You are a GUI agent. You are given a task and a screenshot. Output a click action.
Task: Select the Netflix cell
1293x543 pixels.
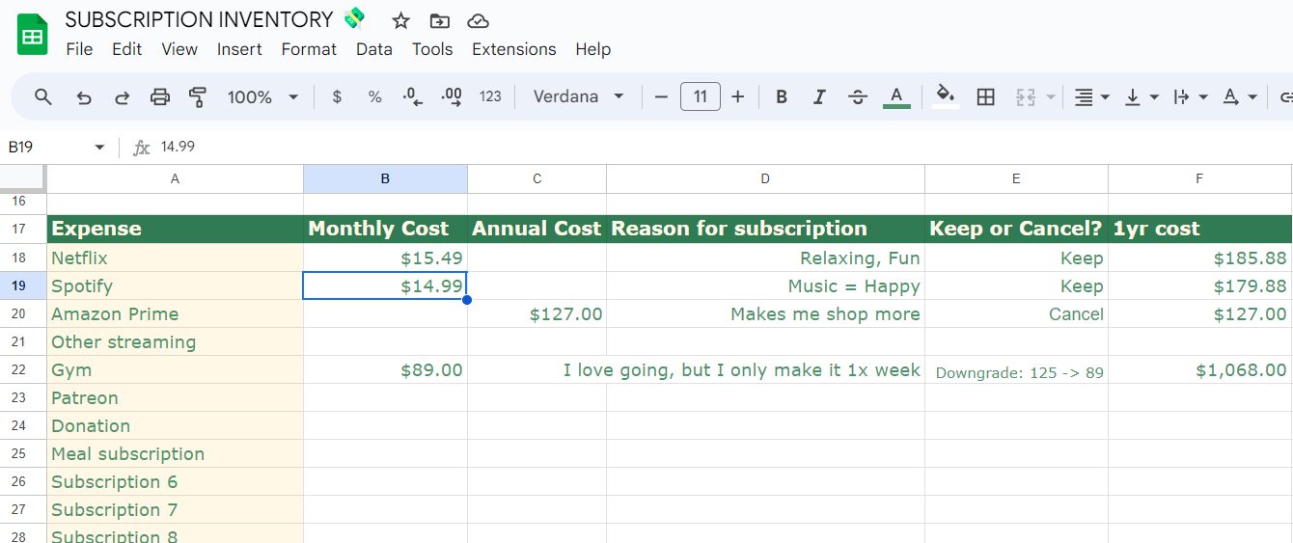coord(175,258)
